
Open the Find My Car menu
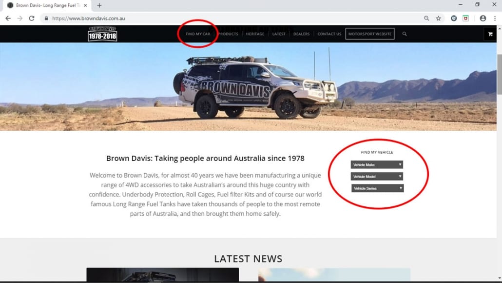(x=198, y=34)
